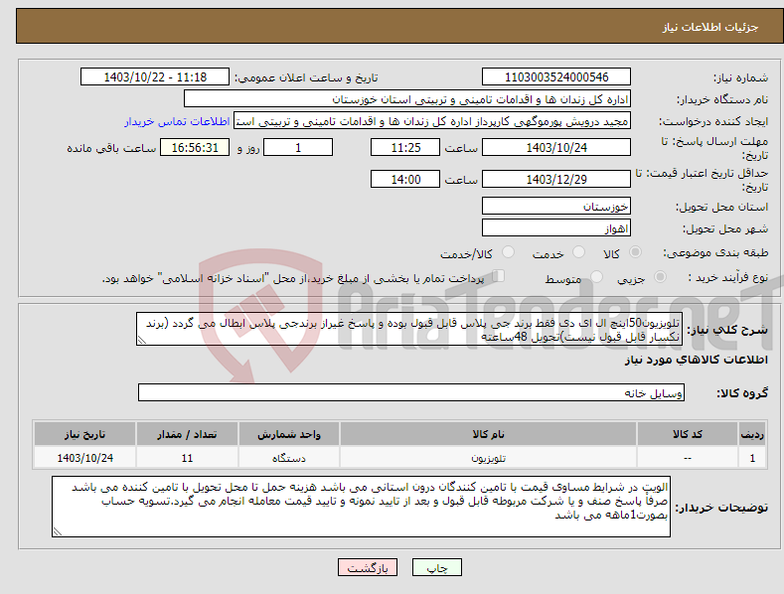Click the general need description text area

(409, 329)
